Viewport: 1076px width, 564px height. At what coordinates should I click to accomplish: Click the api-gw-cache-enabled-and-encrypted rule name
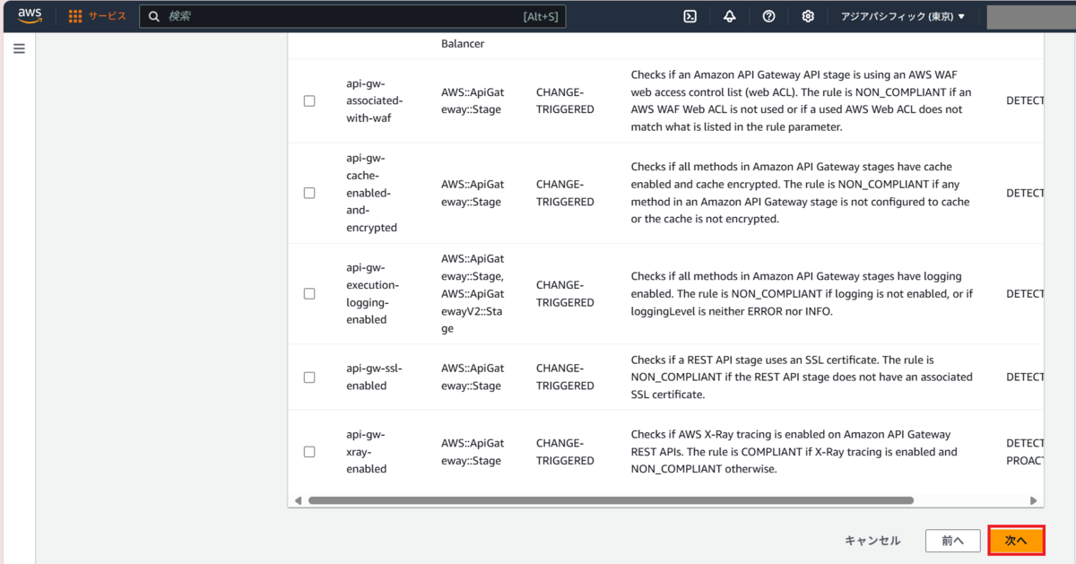(x=371, y=193)
